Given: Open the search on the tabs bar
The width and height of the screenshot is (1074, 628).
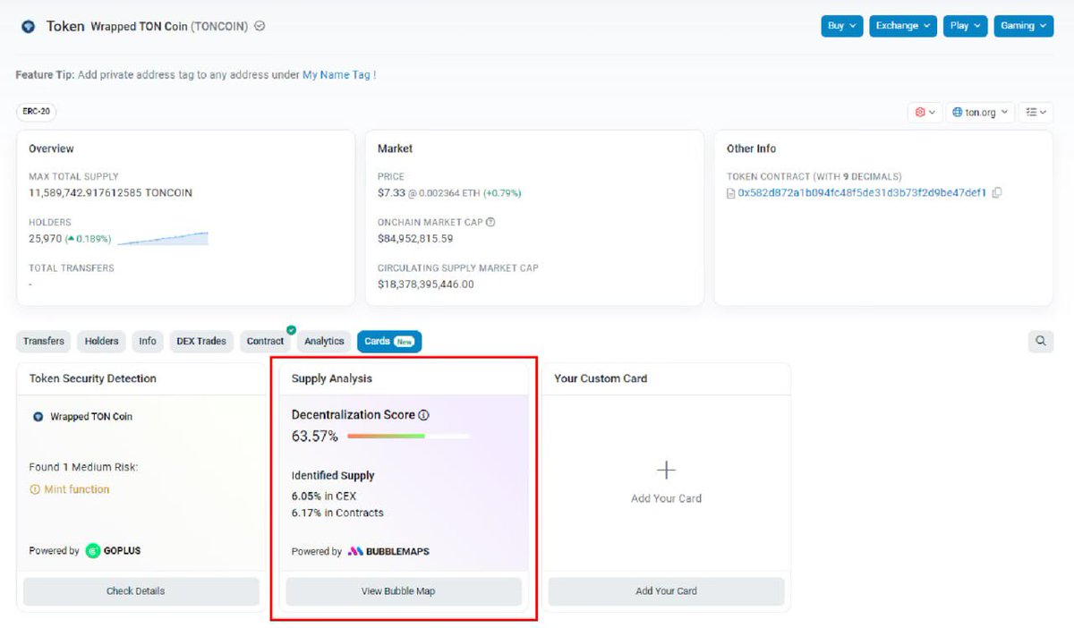Looking at the screenshot, I should click(1040, 341).
